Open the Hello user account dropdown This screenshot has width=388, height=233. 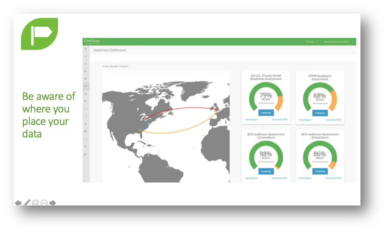338,42
